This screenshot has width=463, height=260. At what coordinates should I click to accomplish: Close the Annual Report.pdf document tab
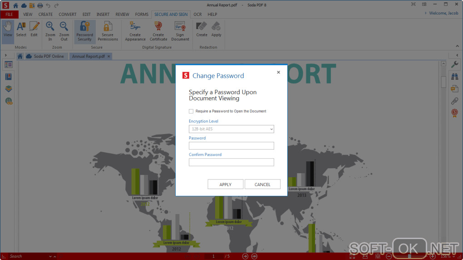click(108, 56)
